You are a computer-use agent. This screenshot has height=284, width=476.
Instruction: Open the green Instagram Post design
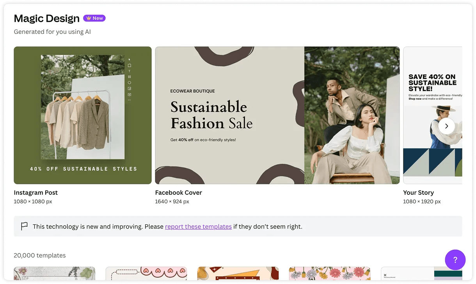tap(83, 115)
